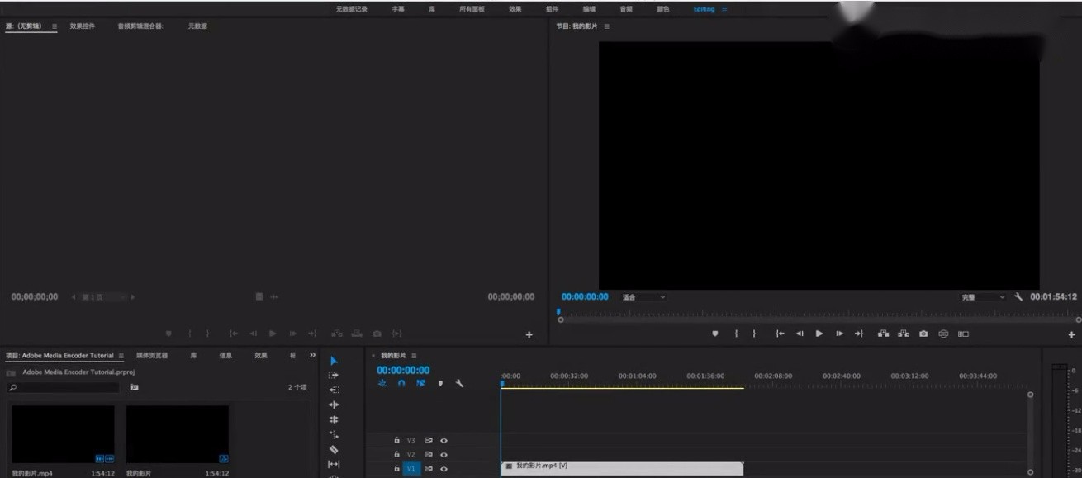The image size is (1082, 478).
Task: Toggle V1 track visibility eye
Action: 444,468
